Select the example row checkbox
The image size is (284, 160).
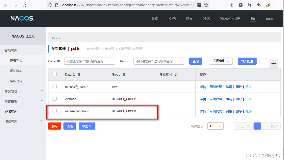[x=55, y=99]
